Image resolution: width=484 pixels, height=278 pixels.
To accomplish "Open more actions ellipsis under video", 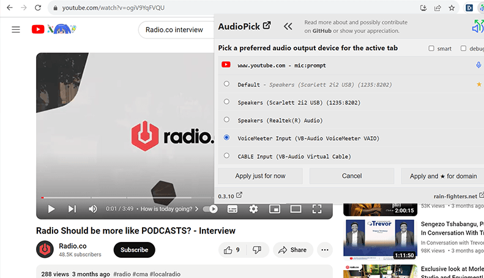I will (324, 250).
